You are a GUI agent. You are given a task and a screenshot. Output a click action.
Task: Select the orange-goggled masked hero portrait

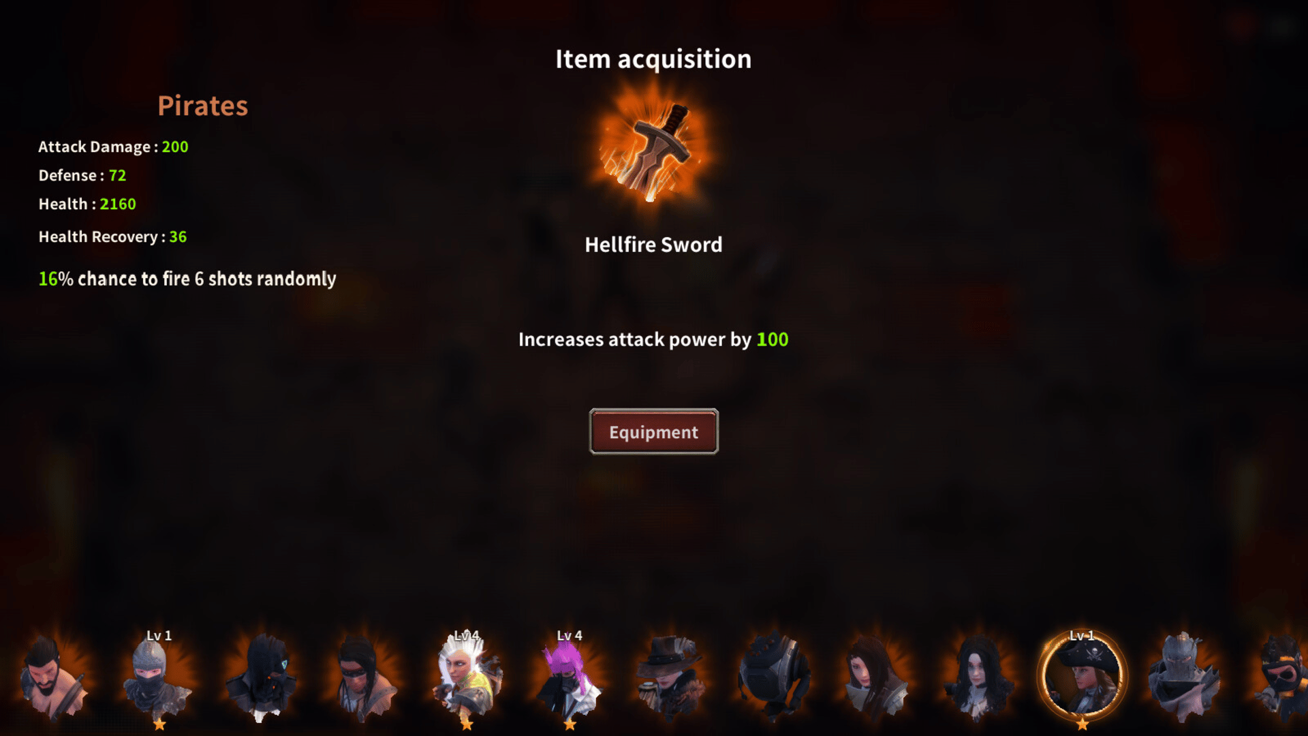[x=1283, y=678]
